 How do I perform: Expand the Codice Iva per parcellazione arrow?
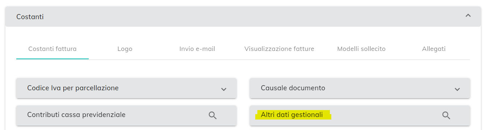point(224,89)
